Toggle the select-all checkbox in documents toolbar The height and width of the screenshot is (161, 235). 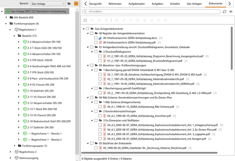point(85,20)
